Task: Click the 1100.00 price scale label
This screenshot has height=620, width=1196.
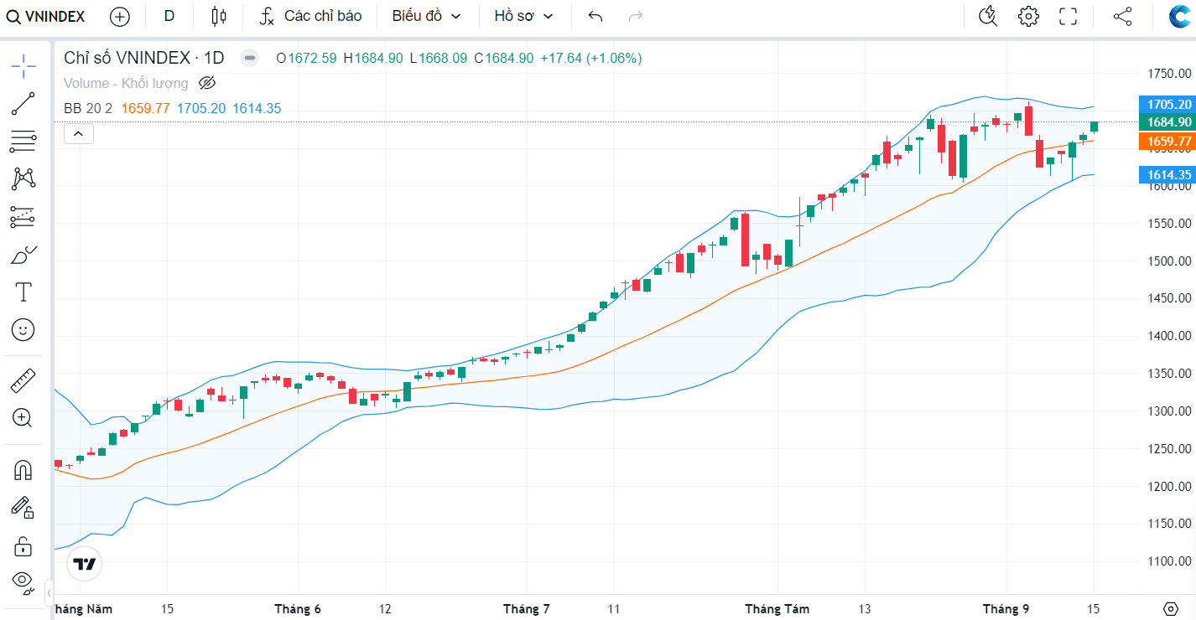Action: (x=1168, y=561)
